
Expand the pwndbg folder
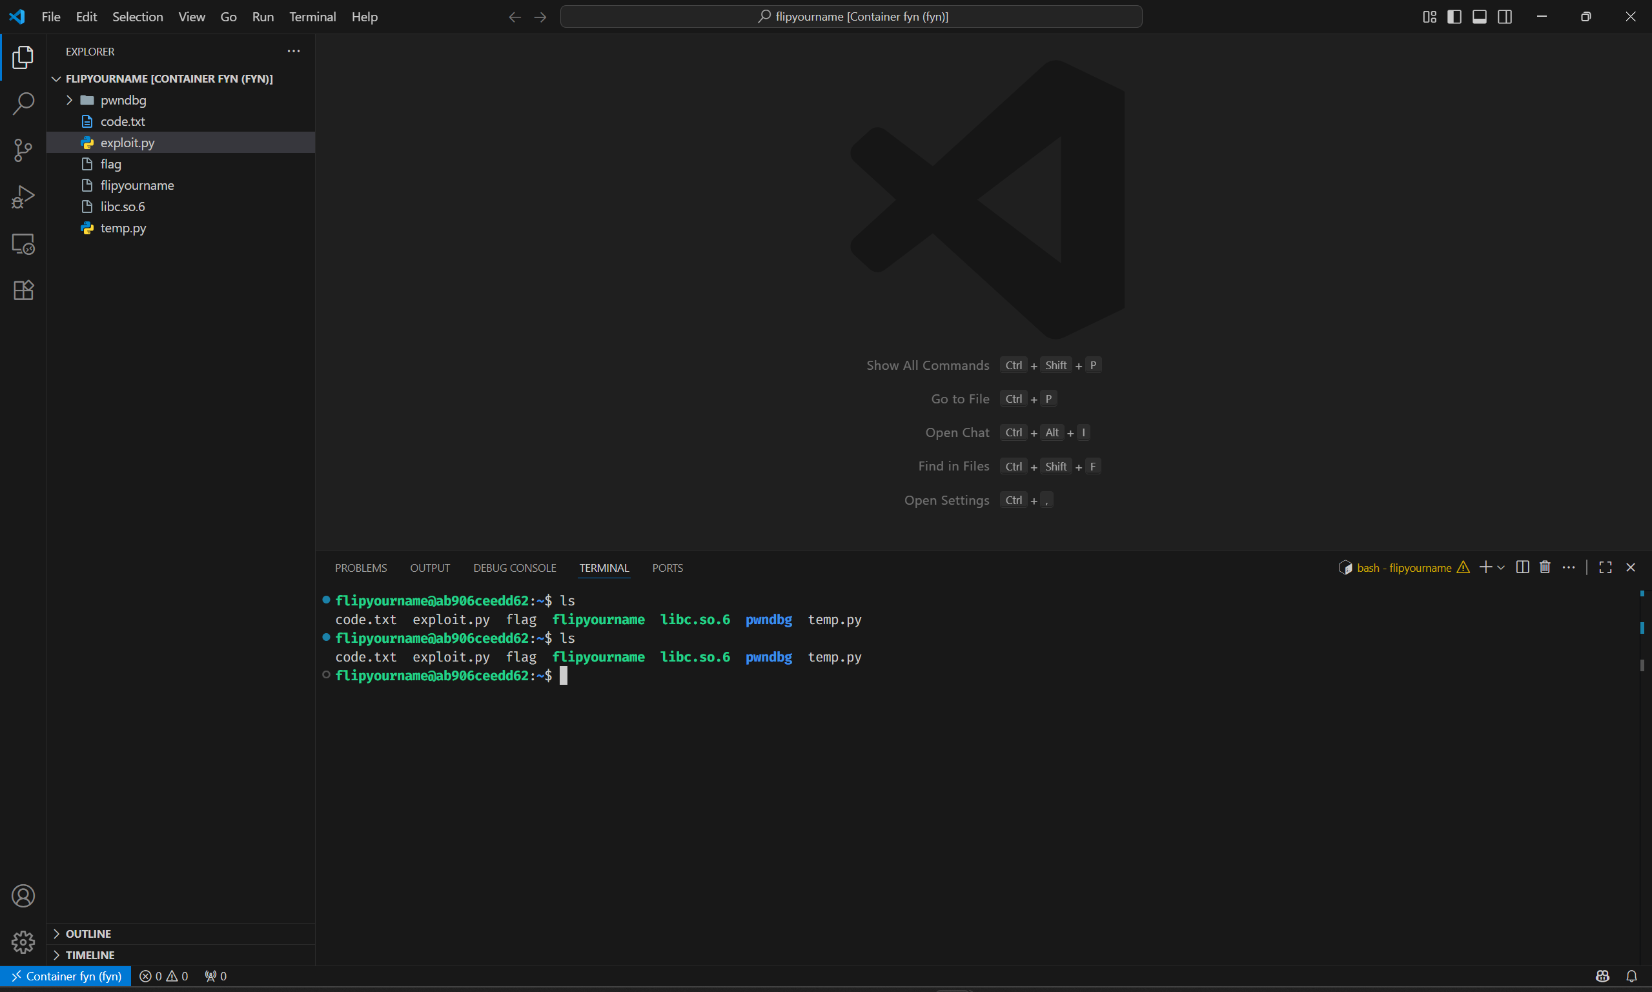123,100
